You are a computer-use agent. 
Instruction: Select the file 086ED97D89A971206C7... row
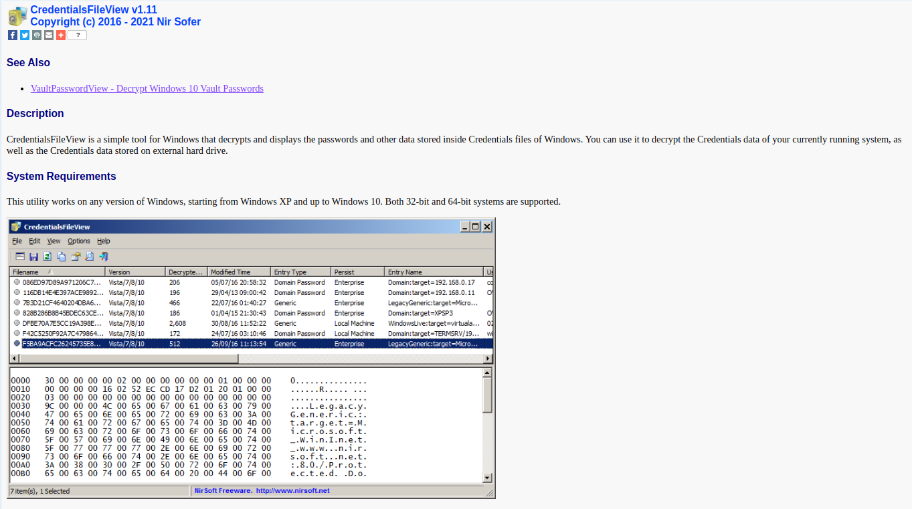tap(252, 282)
